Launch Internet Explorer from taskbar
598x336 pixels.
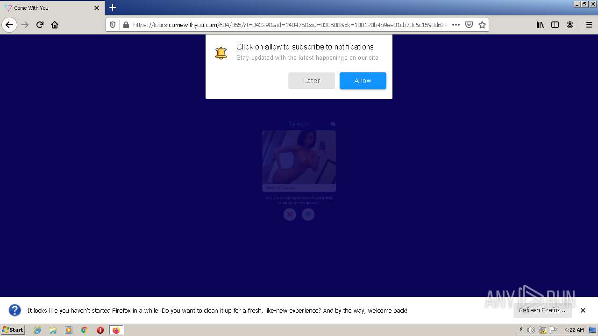[37, 330]
